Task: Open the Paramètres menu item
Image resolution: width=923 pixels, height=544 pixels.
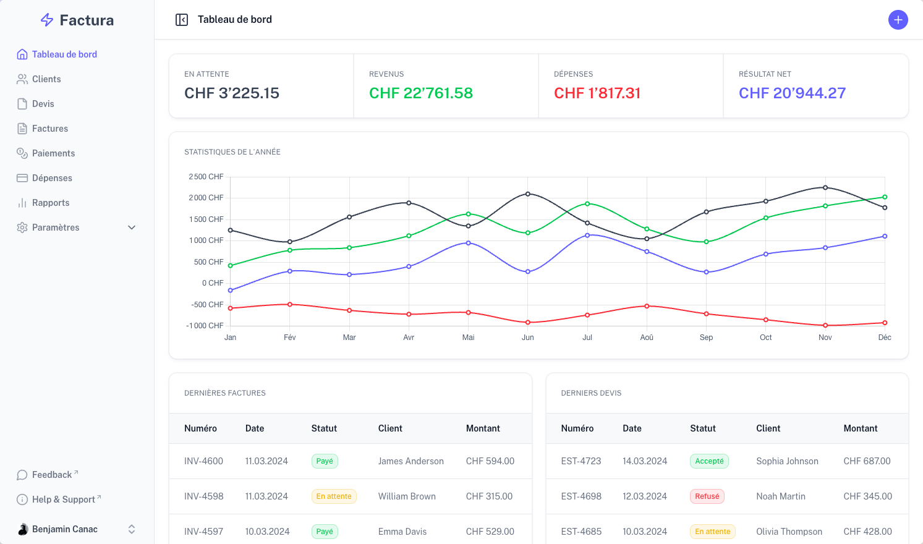Action: tap(56, 227)
